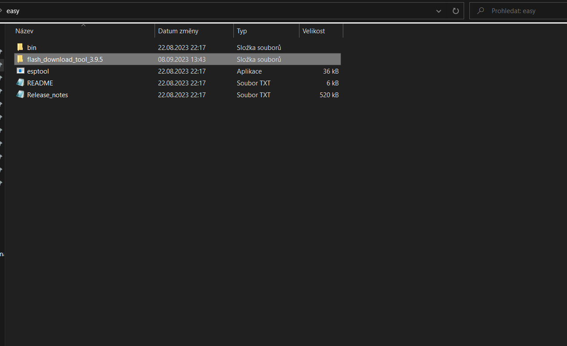
Task: Open the address bar history dropdown
Action: (x=439, y=11)
